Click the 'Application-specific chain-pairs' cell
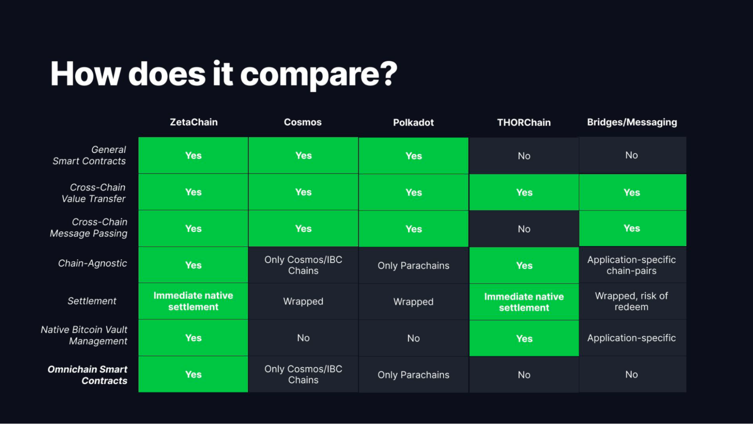 pos(632,265)
